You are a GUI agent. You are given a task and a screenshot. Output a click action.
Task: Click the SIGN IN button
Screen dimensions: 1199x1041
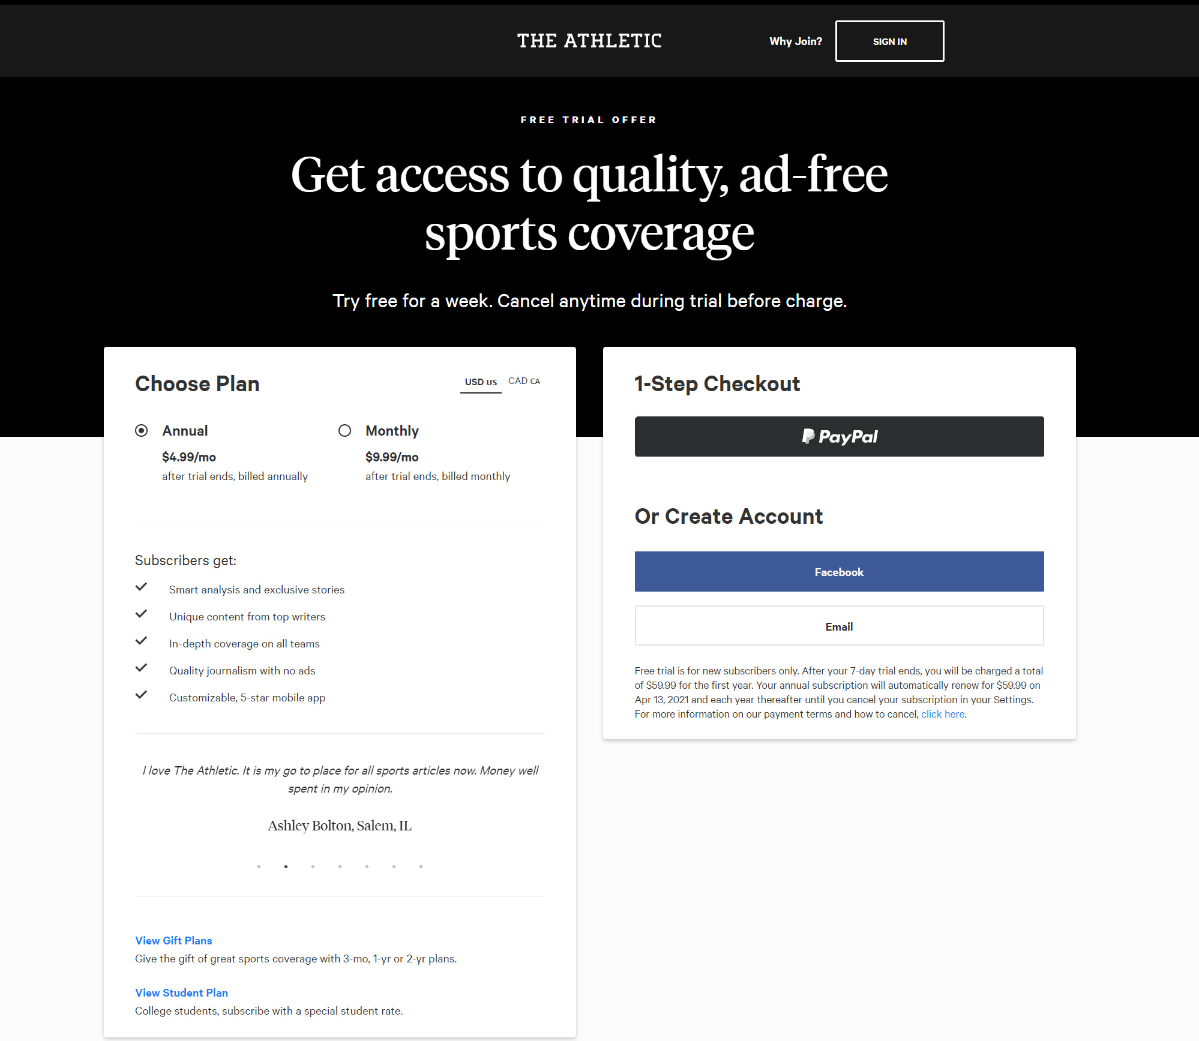click(889, 42)
